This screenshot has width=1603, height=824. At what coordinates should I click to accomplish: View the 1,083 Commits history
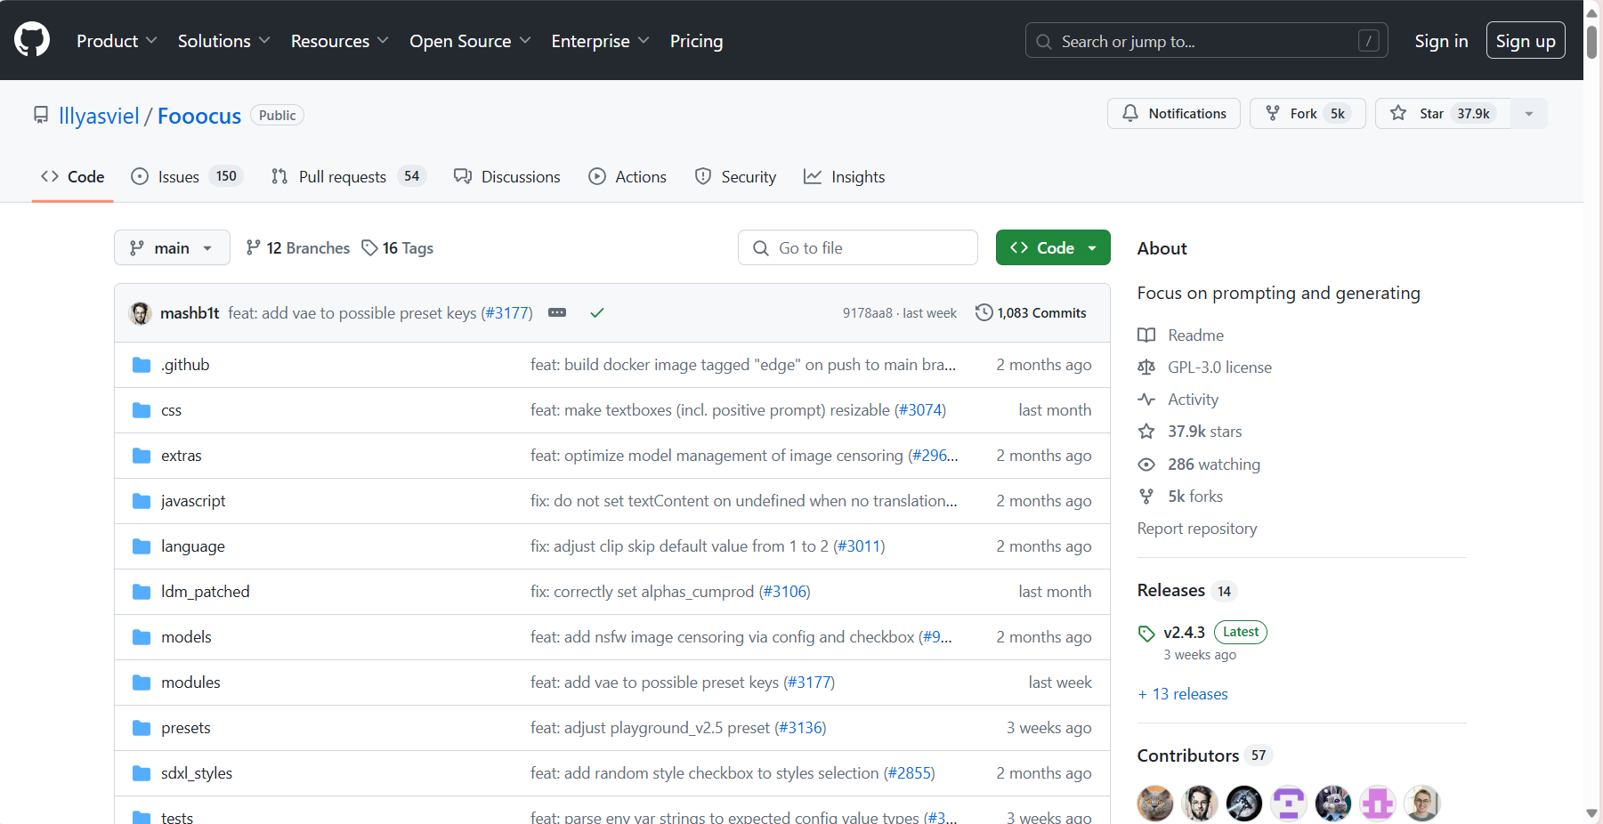tap(1031, 313)
